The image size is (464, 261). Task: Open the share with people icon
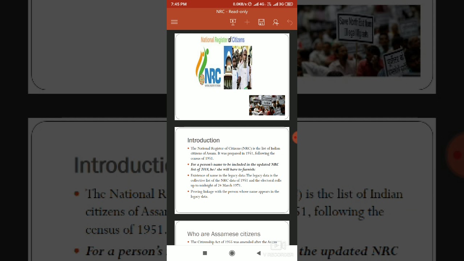(x=276, y=22)
